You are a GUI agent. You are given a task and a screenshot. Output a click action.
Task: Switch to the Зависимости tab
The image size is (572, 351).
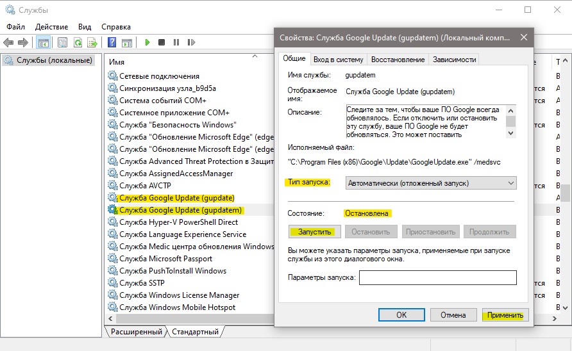pyautogui.click(x=454, y=60)
